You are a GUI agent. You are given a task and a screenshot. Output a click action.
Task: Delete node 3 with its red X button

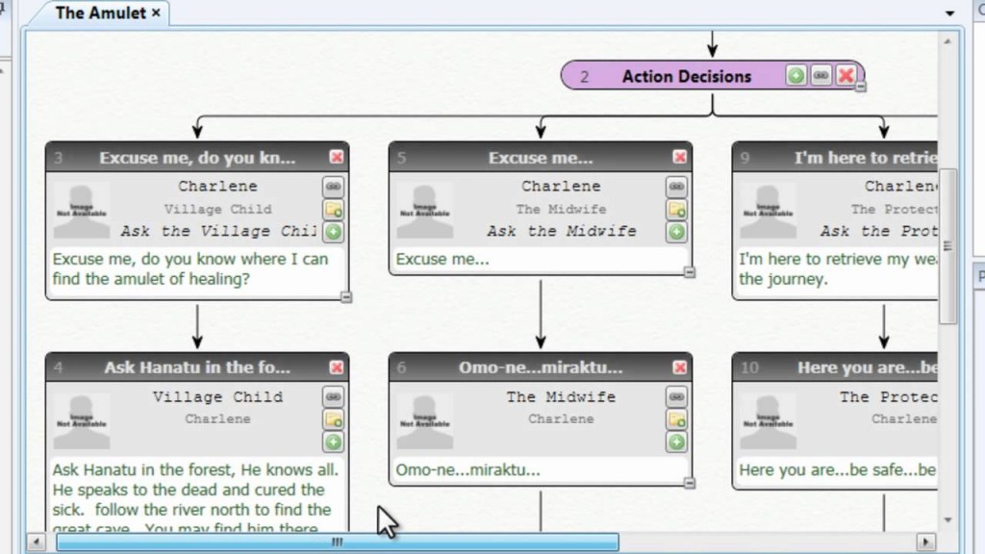337,156
